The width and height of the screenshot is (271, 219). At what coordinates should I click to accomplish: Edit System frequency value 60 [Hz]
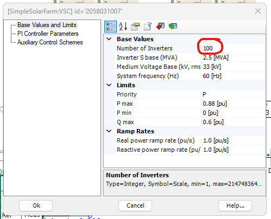pyautogui.click(x=233, y=76)
